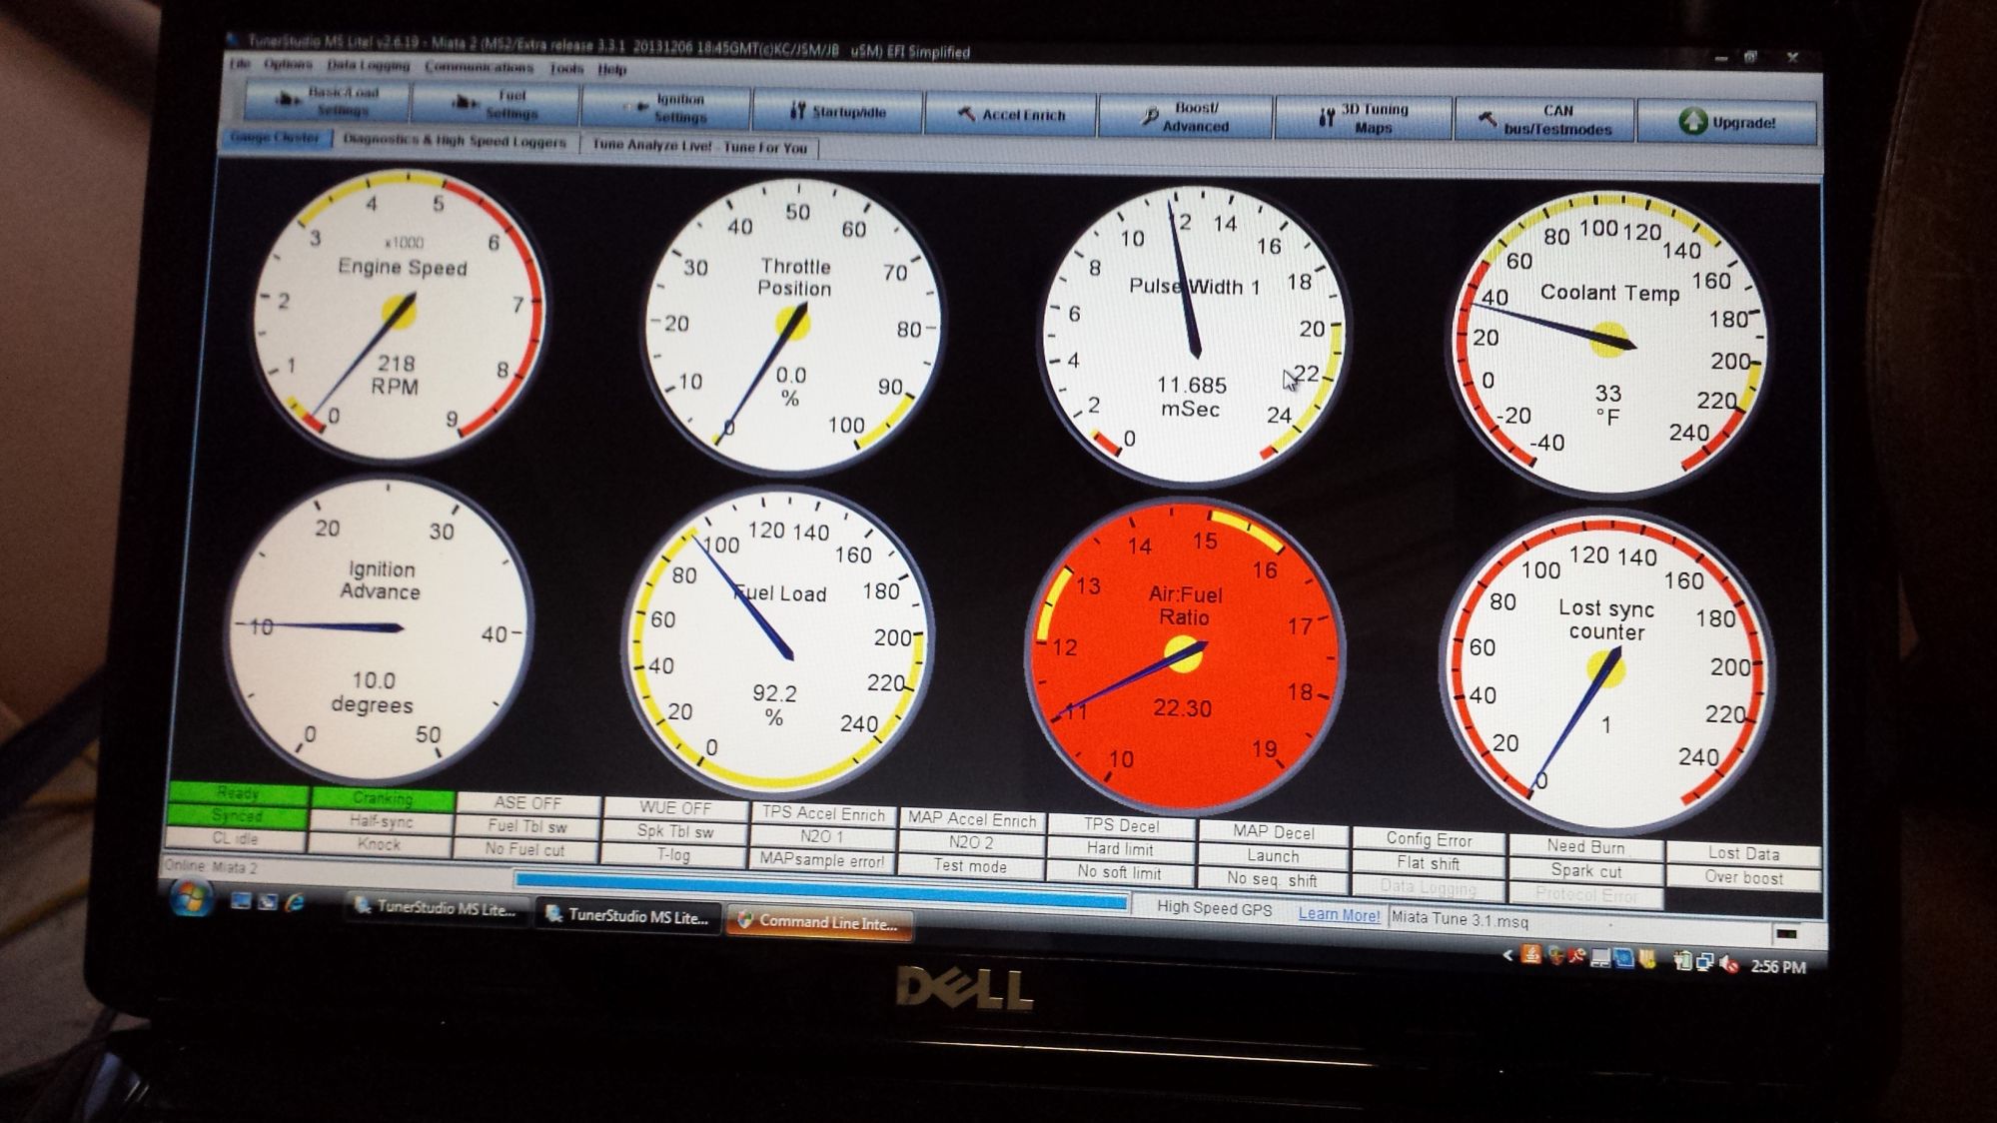Open Command Line Interface taskbar item
Screen dimensions: 1997x1123
point(819,923)
